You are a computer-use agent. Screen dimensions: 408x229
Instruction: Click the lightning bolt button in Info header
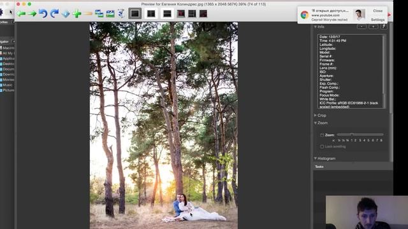pyautogui.click(x=384, y=27)
